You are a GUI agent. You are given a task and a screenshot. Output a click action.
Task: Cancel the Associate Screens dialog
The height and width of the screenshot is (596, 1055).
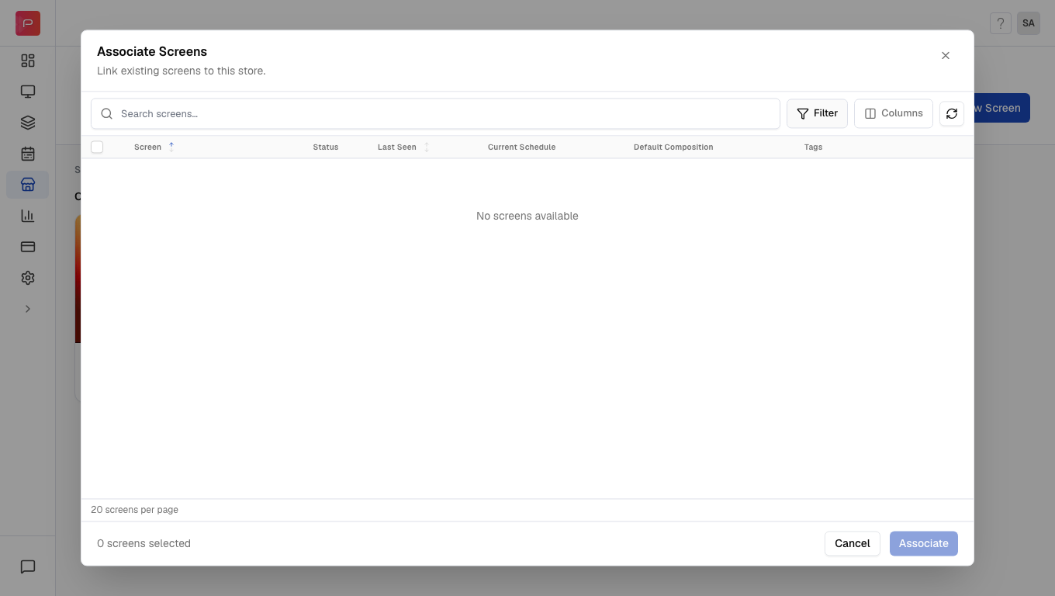pos(853,543)
